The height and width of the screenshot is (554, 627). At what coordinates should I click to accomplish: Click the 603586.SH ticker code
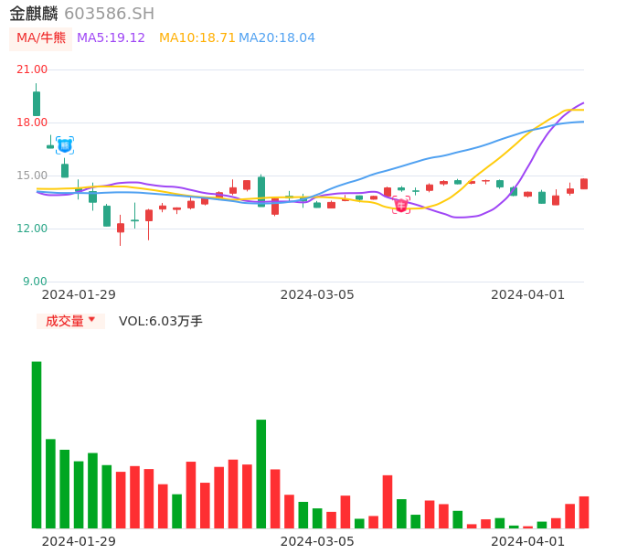coord(109,14)
